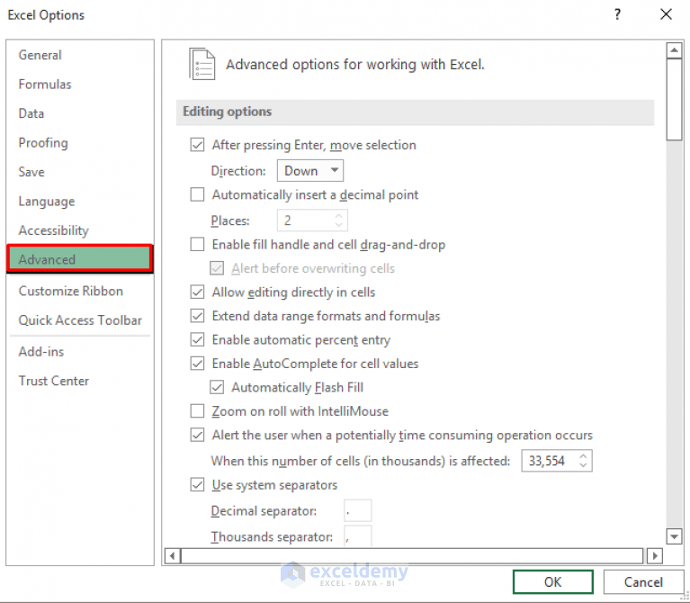This screenshot has width=690, height=603.
Task: Enable Zoom on roll with IntelliMouse
Action: point(197,410)
